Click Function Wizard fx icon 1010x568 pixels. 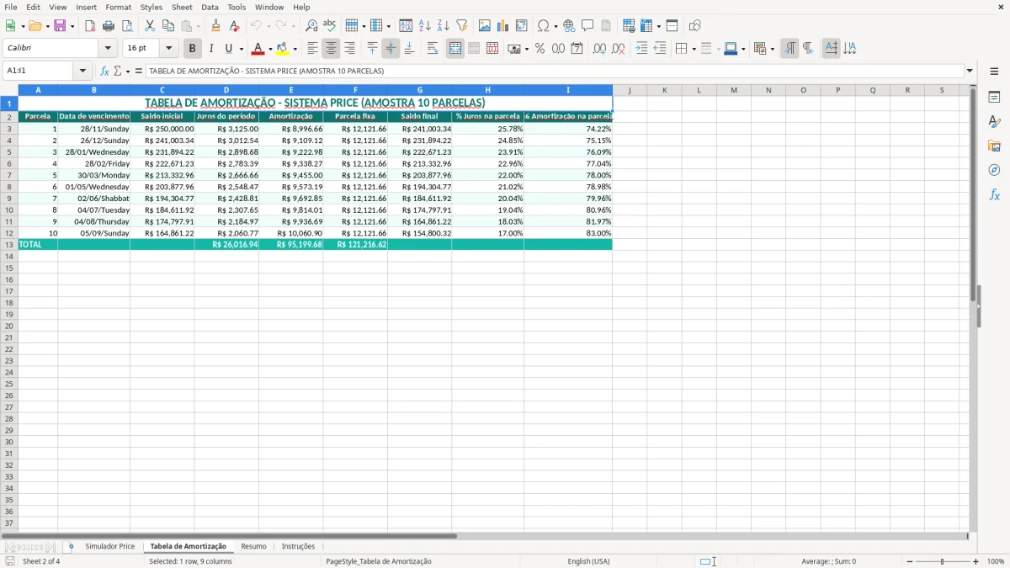(104, 72)
